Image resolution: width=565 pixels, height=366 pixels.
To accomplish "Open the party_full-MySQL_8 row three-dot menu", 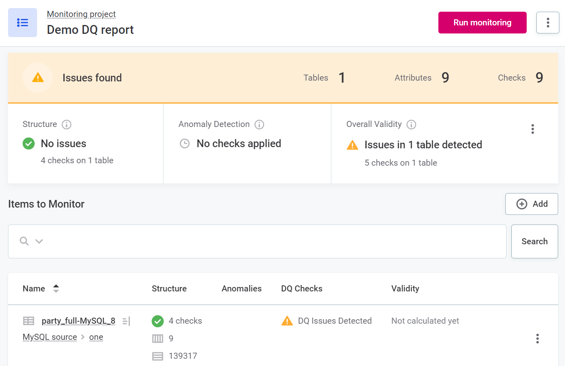I will 538,339.
